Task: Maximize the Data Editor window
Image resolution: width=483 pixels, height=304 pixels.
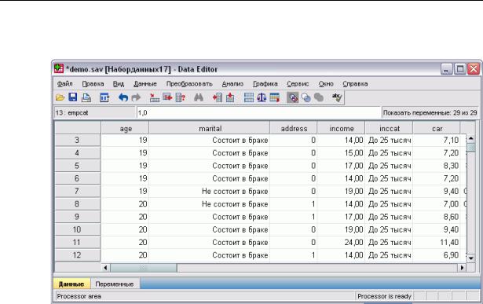Action: pyautogui.click(x=460, y=69)
